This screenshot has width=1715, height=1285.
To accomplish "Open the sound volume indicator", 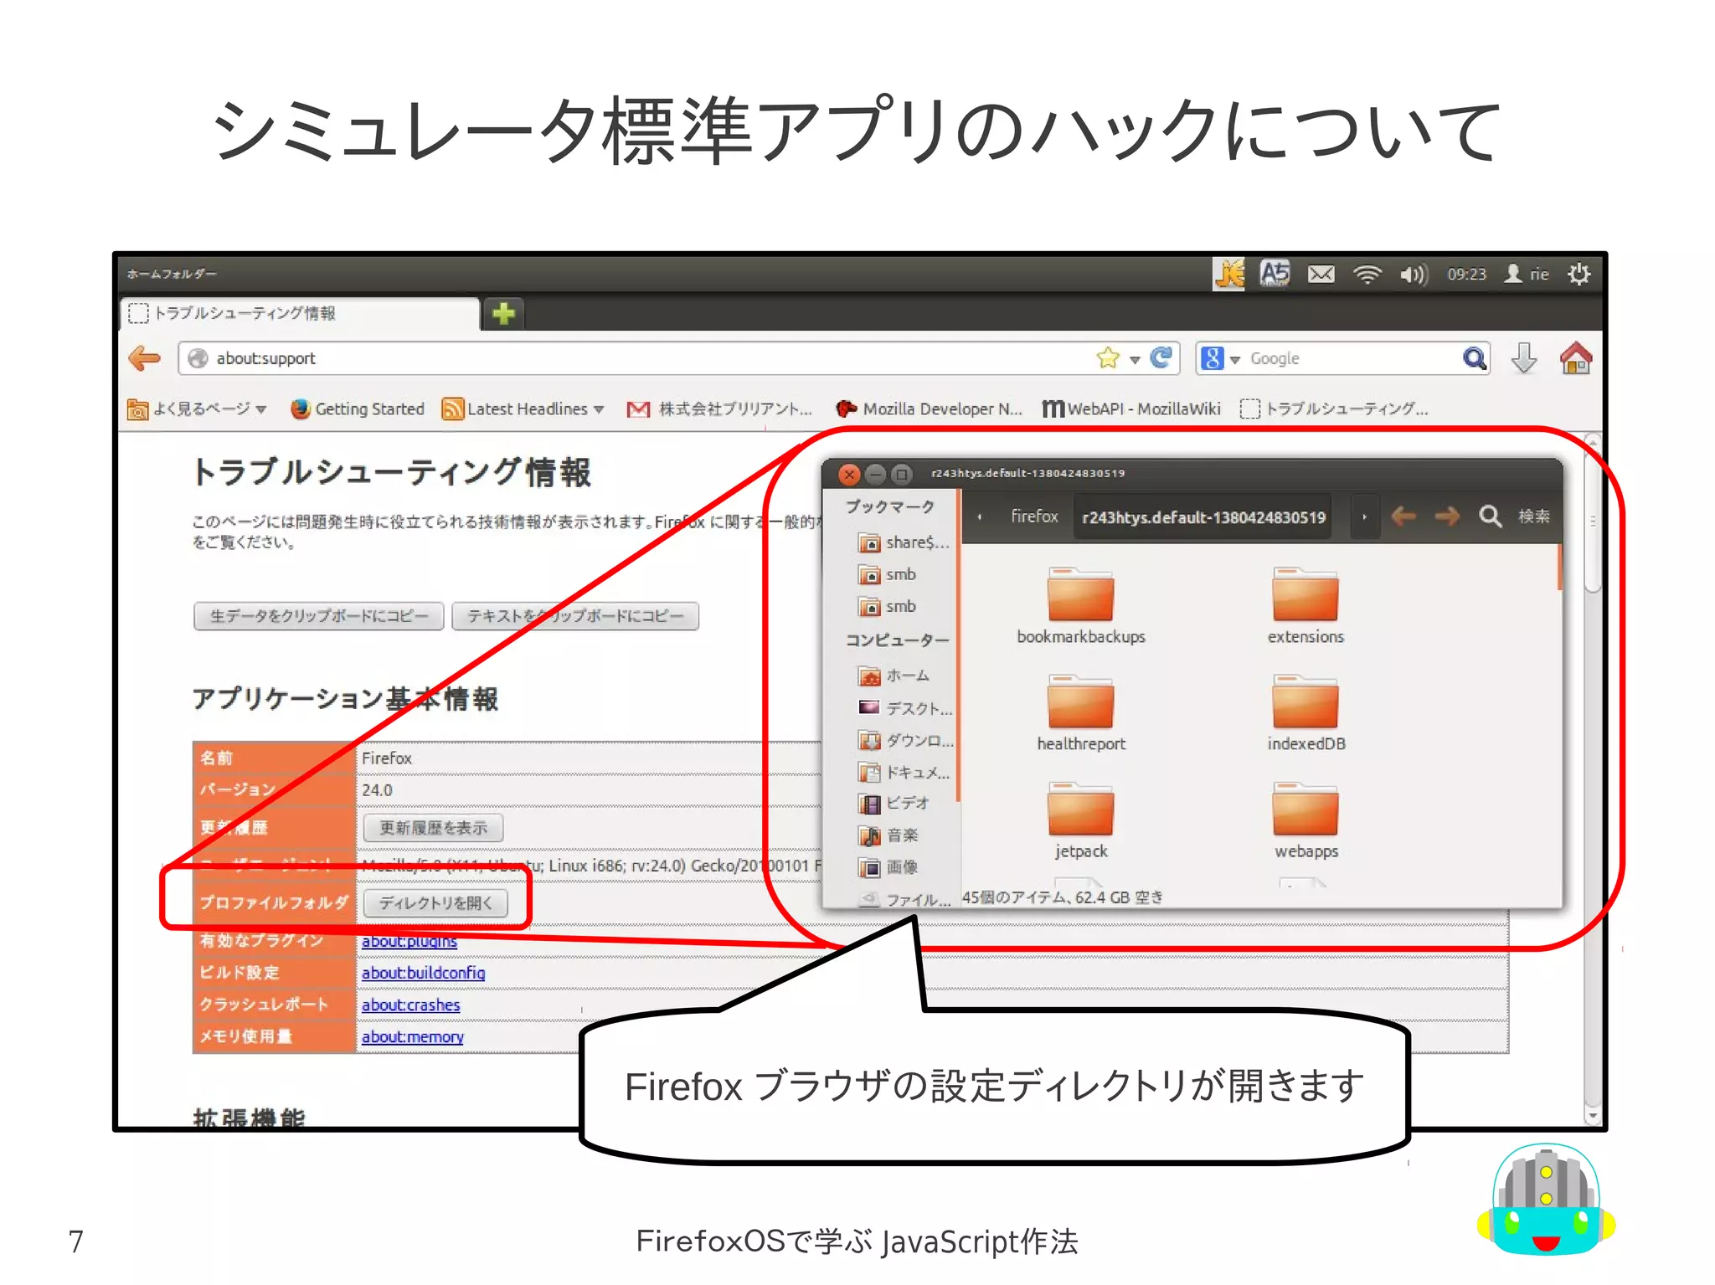I will 1414,274.
